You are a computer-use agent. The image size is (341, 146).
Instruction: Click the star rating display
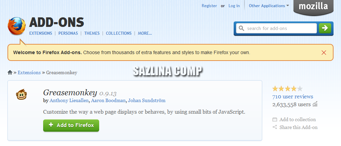point(287,89)
